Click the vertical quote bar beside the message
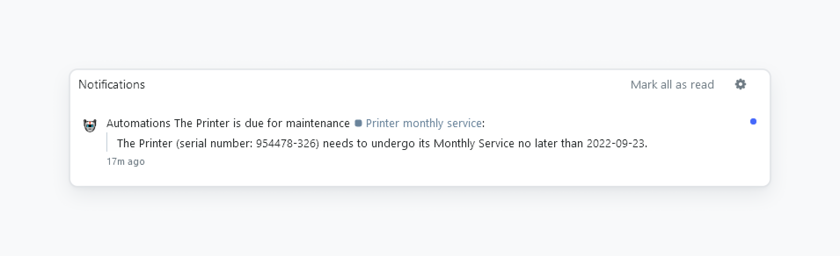The width and height of the screenshot is (840, 256). point(107,143)
